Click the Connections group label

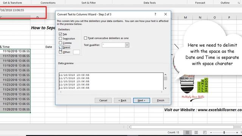48,3
